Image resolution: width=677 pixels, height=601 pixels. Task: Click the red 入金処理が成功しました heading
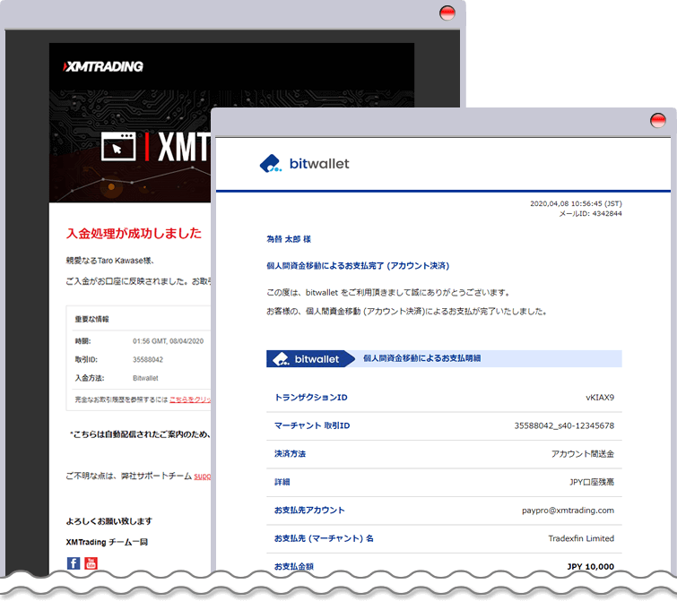pos(134,233)
